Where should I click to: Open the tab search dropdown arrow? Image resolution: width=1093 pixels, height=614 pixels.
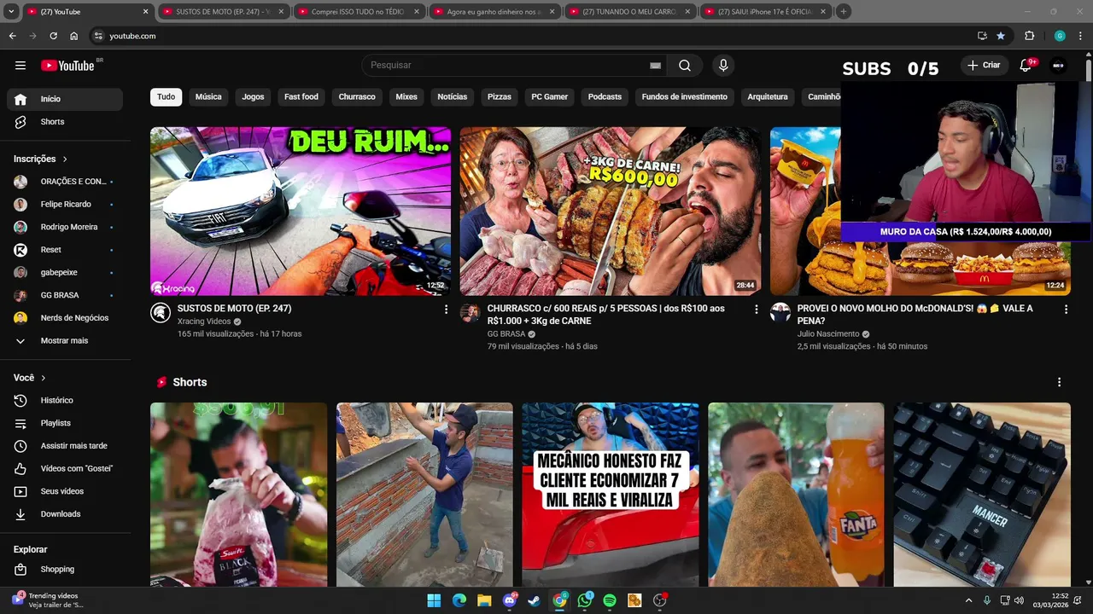11,12
